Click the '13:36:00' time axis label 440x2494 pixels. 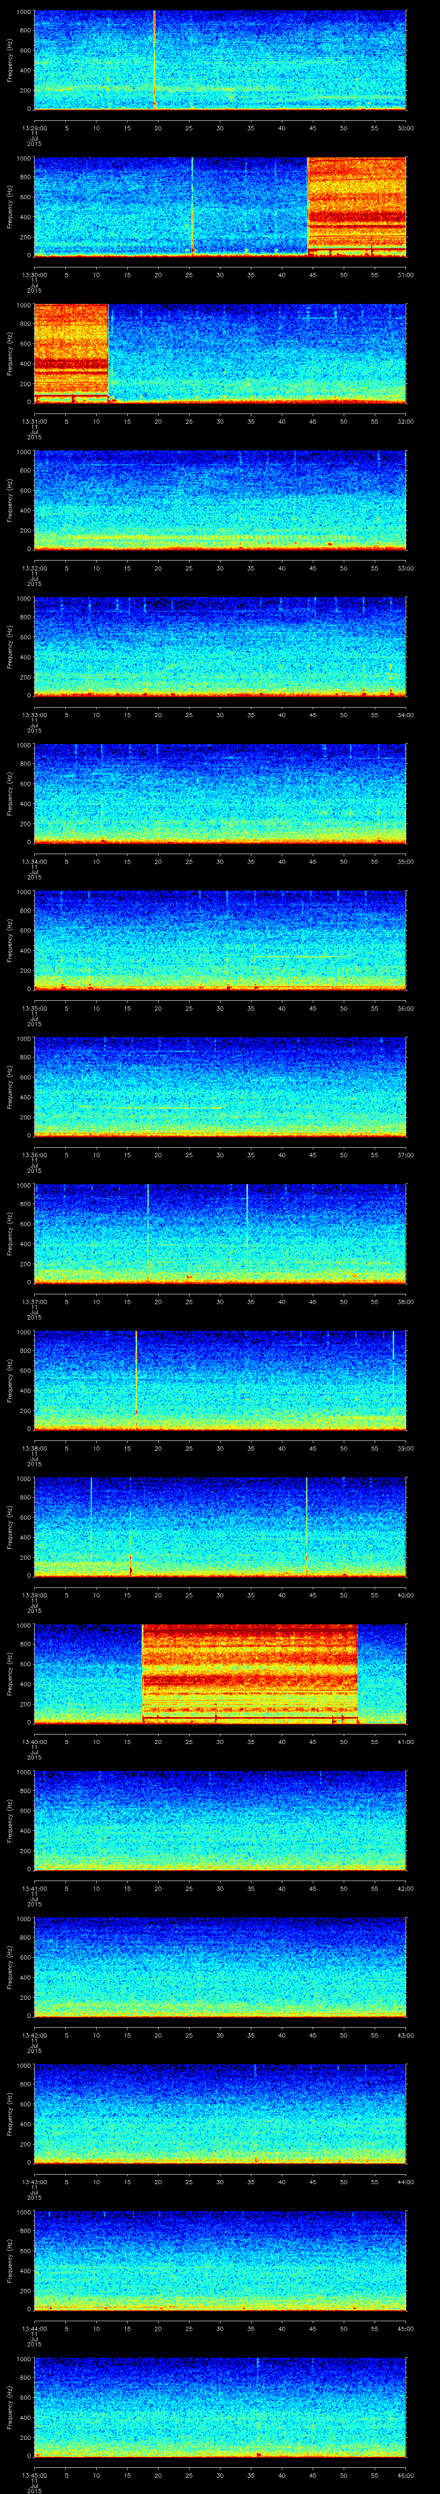pyautogui.click(x=34, y=1154)
